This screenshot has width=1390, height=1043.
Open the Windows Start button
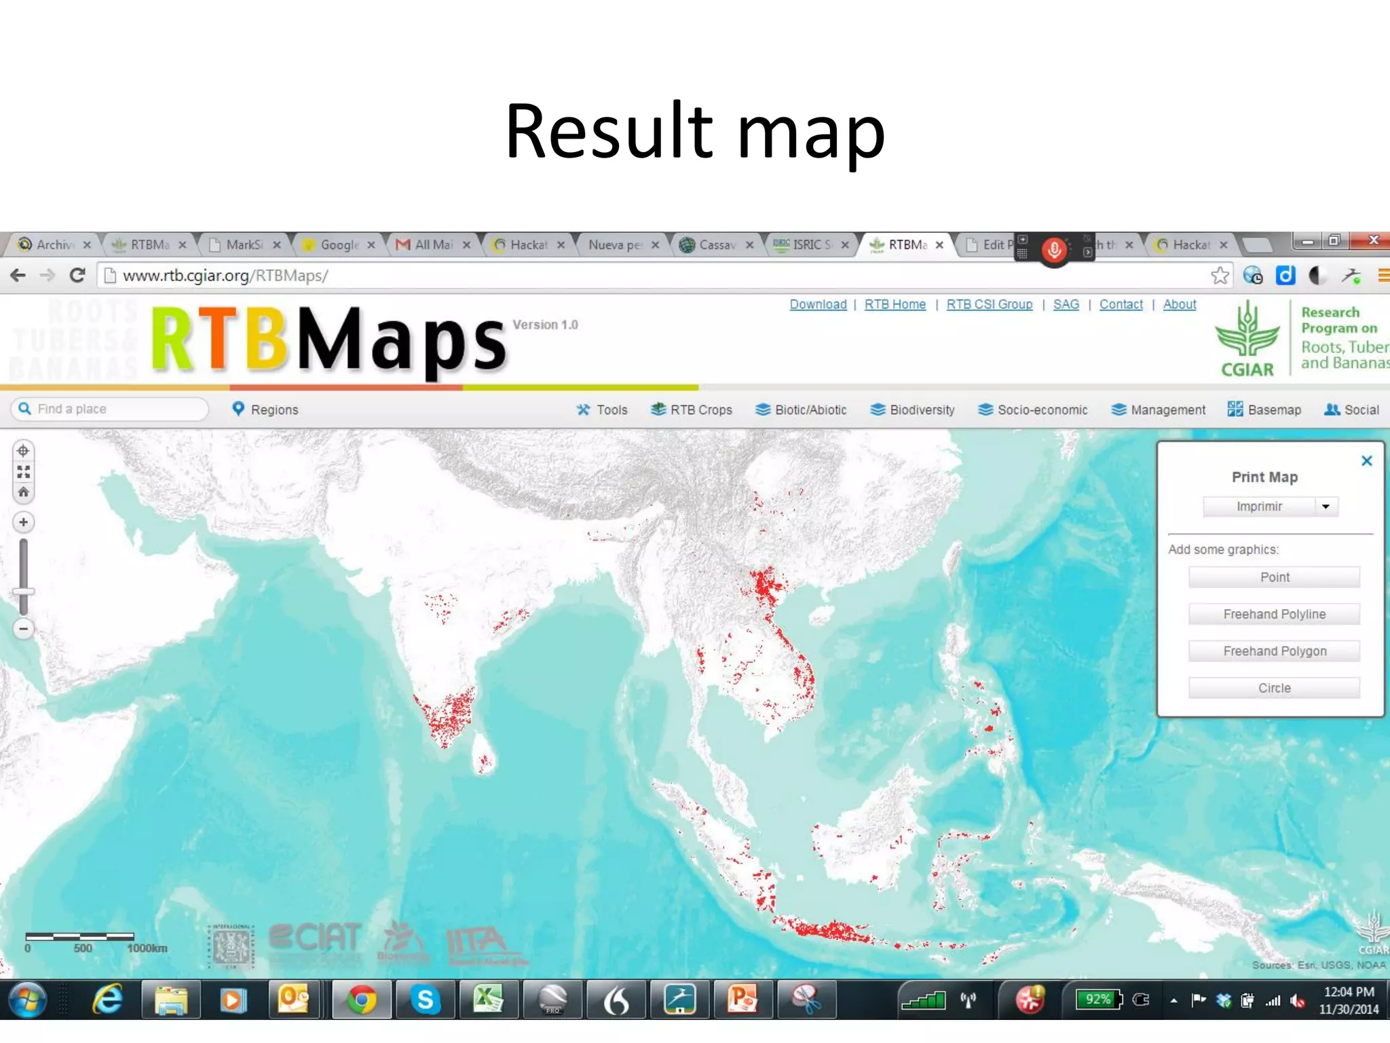pos(27,1000)
